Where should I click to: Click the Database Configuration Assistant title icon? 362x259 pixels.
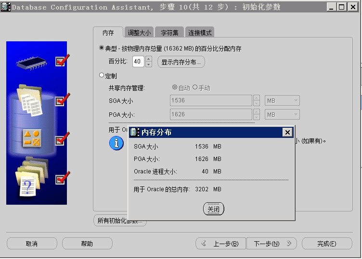coord(5,7)
